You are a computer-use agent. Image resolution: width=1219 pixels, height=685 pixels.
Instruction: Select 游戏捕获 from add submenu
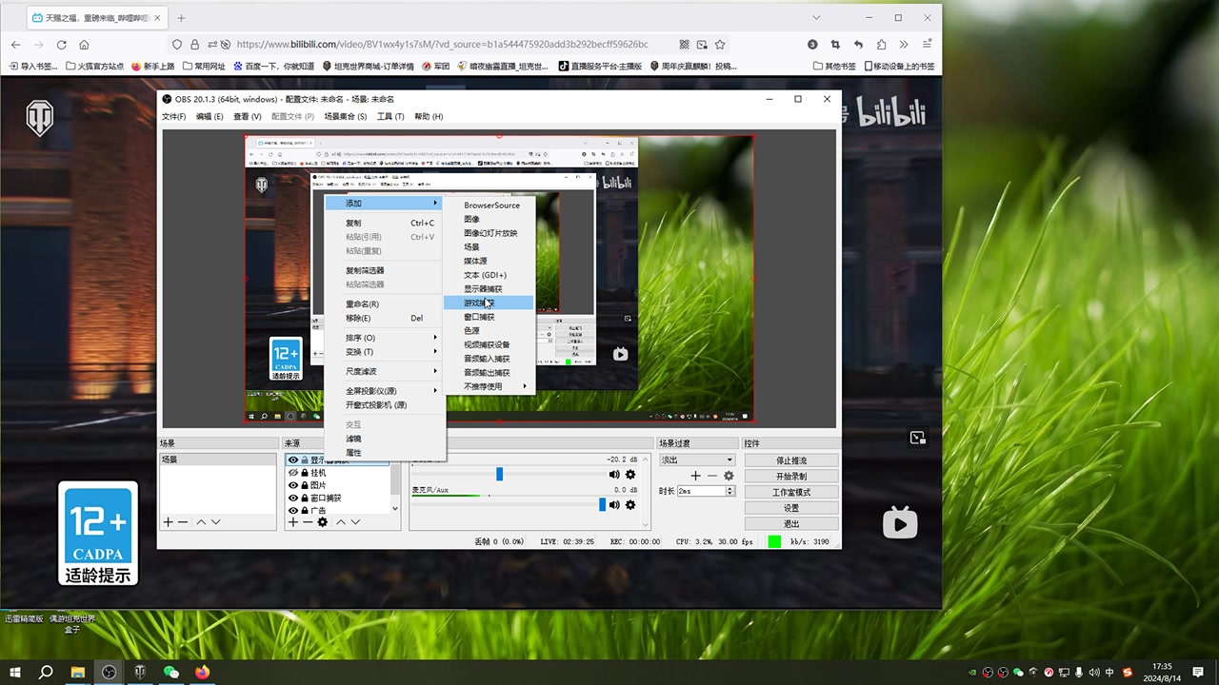click(490, 303)
